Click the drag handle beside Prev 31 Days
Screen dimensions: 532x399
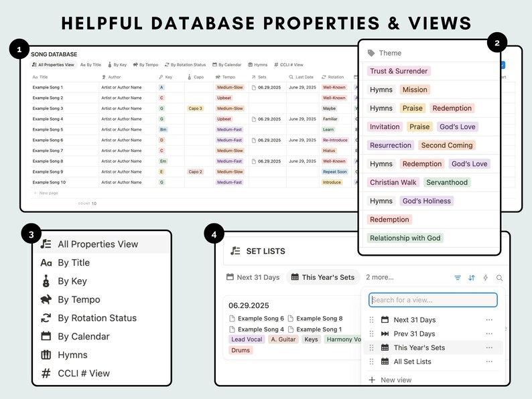(371, 333)
